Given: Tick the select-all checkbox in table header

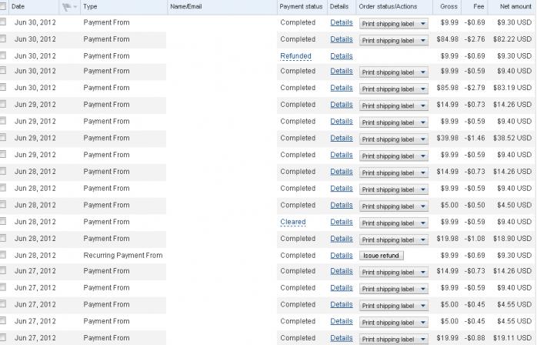Looking at the screenshot, I should pos(2,6).
